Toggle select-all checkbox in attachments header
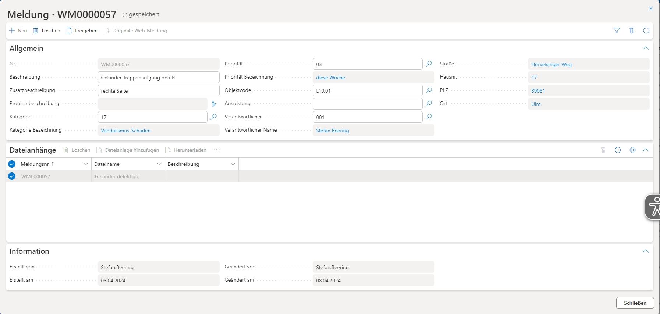The height and width of the screenshot is (314, 660). coord(12,164)
